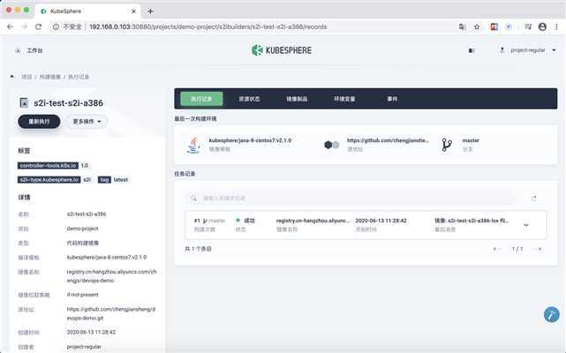Click the red browser extension icon
Viewport: 566px width, 353px height.
click(494, 26)
